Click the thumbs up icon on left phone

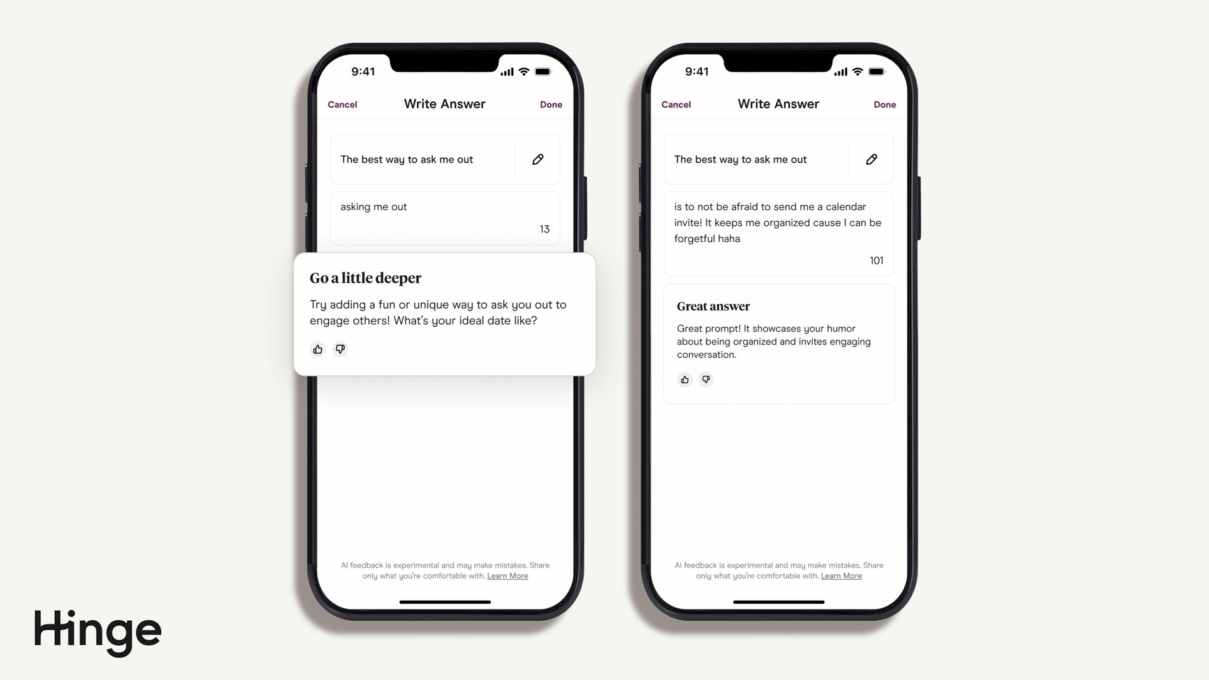coord(317,349)
